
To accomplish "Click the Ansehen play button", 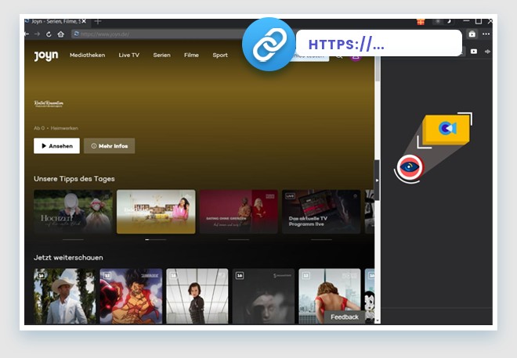I will (x=56, y=145).
